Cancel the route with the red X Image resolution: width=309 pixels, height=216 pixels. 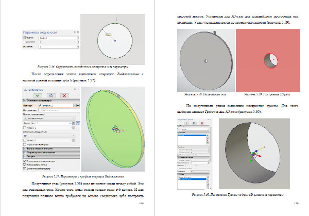[x=202, y=123]
